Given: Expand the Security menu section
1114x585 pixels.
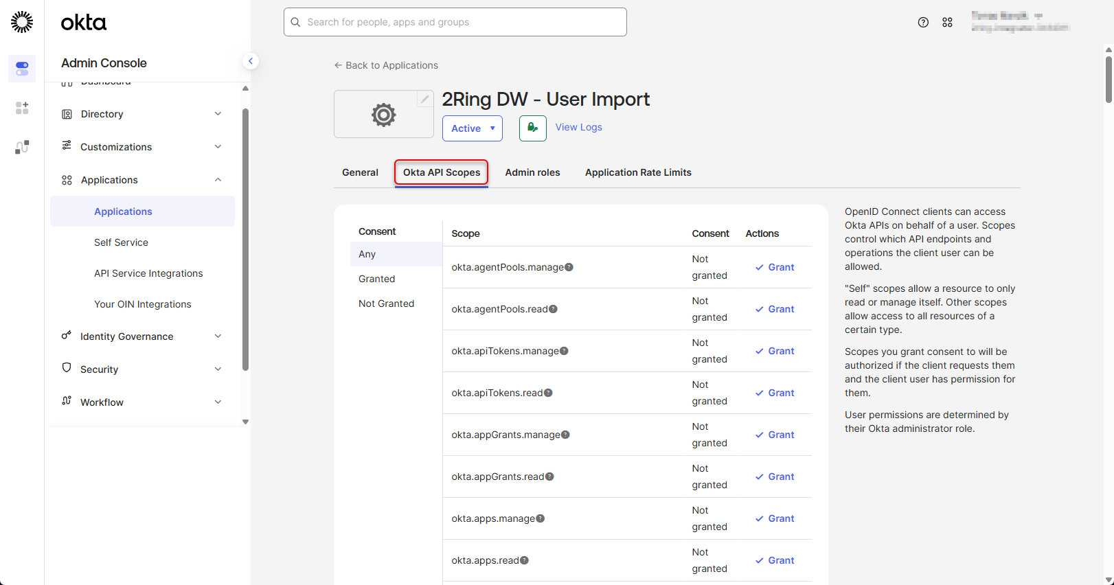Looking at the screenshot, I should (x=142, y=369).
